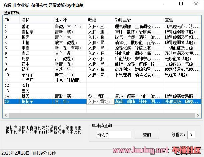Screen dimensions: 204x157
Task: Click the horizontal scrollbar left arrow
Action: (6, 115)
